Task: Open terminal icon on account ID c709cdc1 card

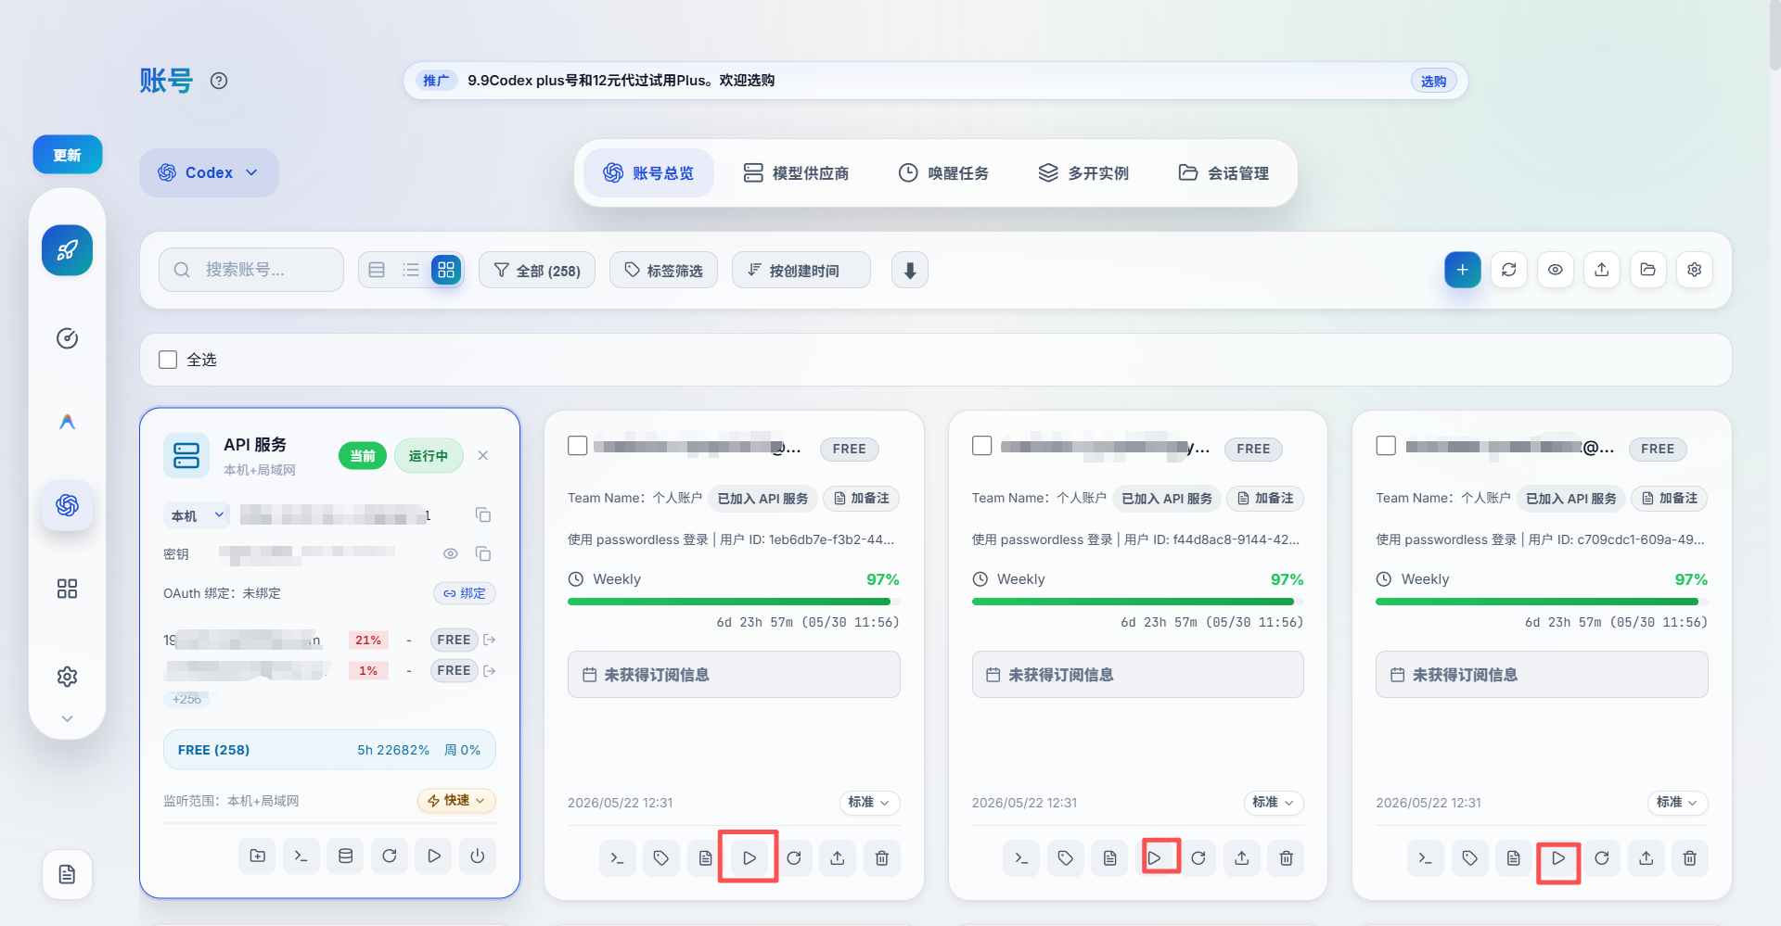Action: (1426, 858)
